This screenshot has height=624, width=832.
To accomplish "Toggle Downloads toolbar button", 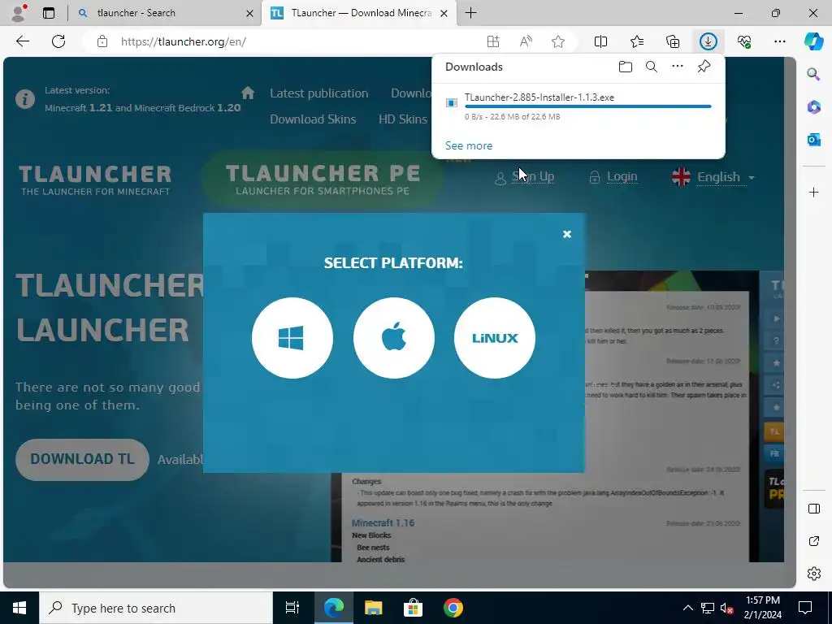I will click(708, 41).
